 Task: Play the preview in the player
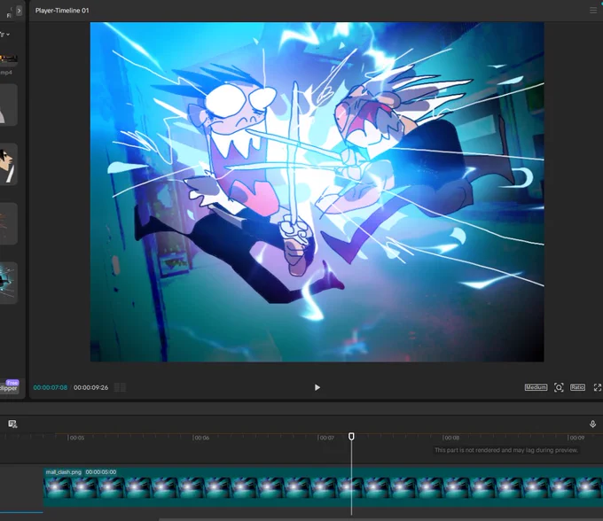(317, 387)
